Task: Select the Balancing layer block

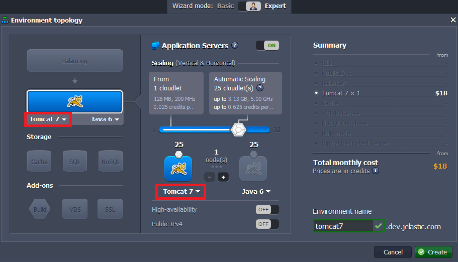Action: (74, 61)
